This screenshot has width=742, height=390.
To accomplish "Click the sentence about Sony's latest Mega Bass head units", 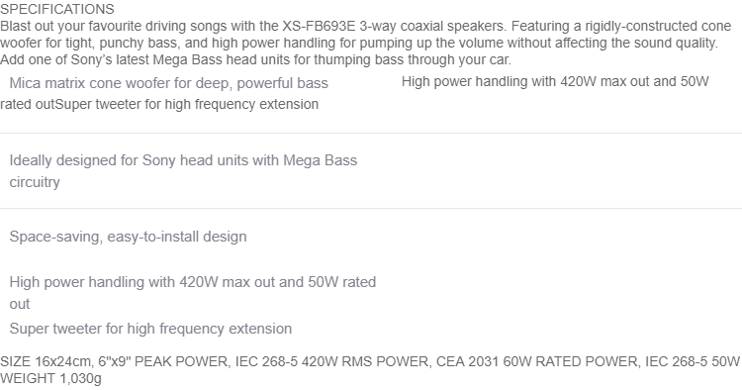I will [255, 59].
